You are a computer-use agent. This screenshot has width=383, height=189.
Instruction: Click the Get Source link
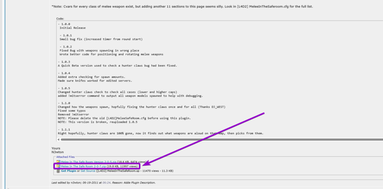[88, 171]
